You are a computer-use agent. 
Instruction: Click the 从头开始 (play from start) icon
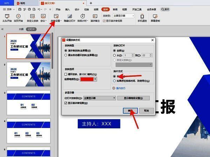tap(7, 16)
